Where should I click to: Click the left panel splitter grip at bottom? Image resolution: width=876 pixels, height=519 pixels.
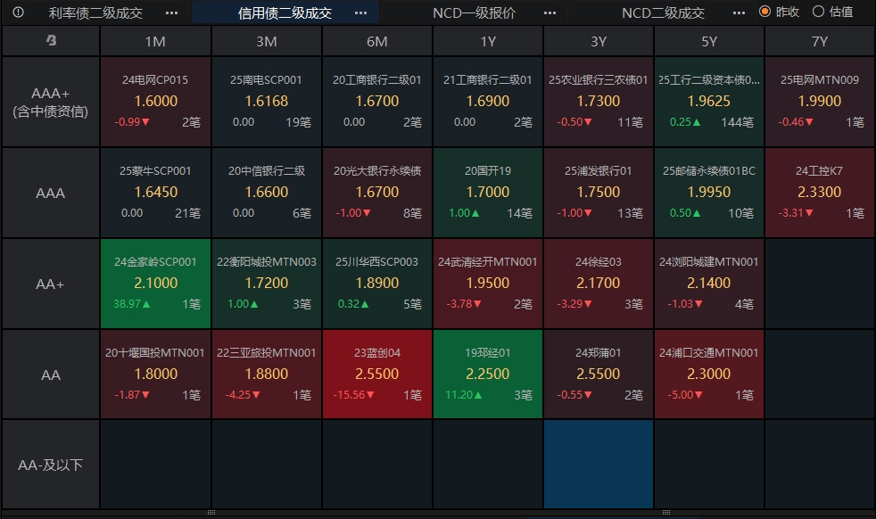[x=211, y=512]
